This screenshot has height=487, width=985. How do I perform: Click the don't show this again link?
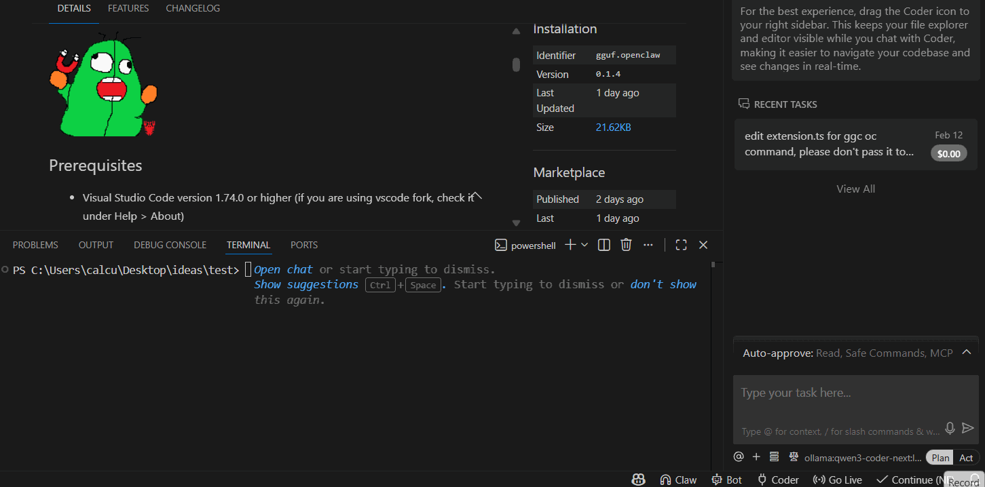[x=663, y=284]
